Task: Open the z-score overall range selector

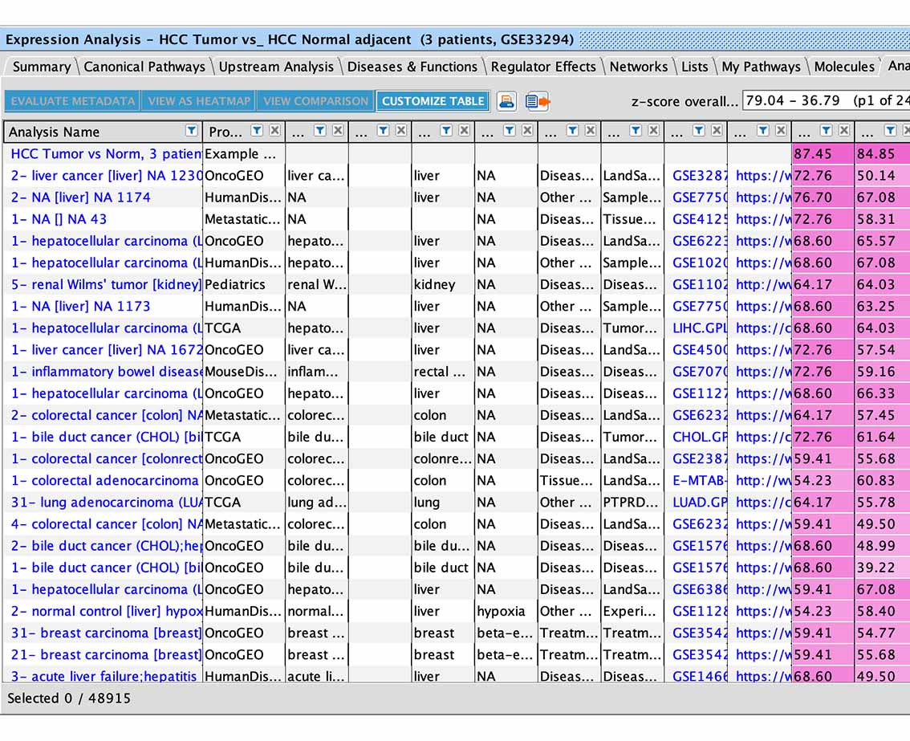Action: [825, 101]
